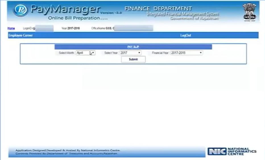Click the Version 3.0 text

pos(111,13)
